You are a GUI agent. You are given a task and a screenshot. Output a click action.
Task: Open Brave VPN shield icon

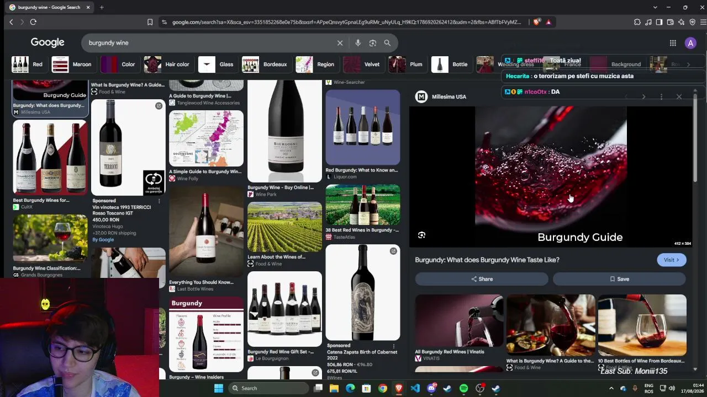click(692, 22)
